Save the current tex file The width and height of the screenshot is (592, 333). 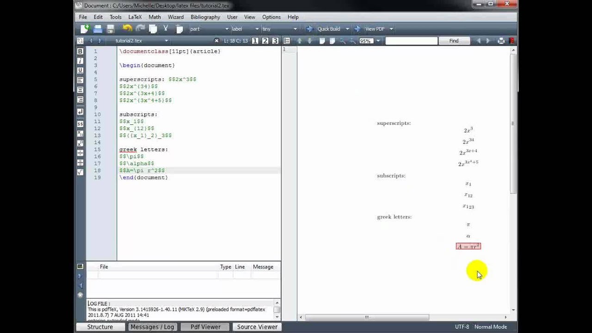[111, 29]
